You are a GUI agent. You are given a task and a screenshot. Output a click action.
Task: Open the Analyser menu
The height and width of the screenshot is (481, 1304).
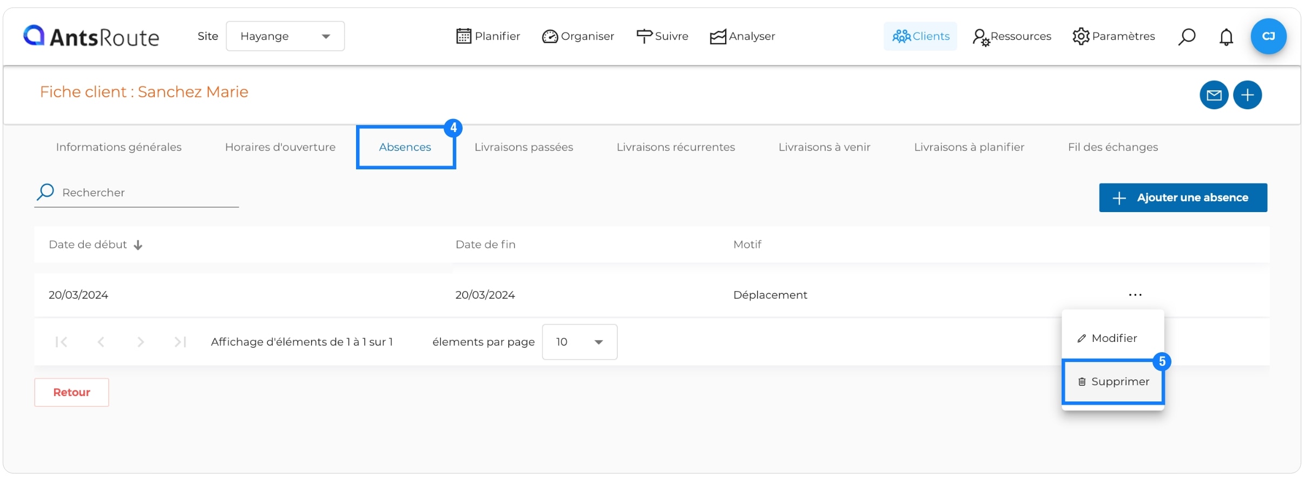pos(742,36)
